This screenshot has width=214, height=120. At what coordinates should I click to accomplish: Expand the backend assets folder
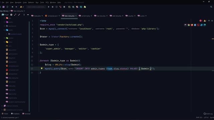(x=7, y=34)
